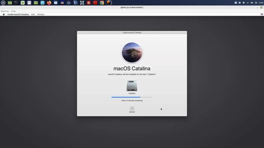Click the Install macOS Catalina dialog title bar
264x148 pixels.
132,32
